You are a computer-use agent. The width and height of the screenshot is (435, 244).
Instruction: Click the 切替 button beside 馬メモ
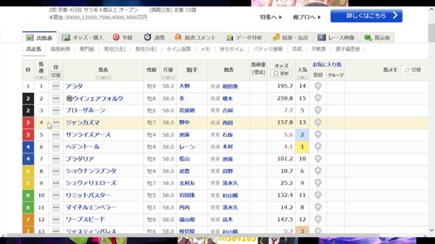pyautogui.click(x=413, y=70)
